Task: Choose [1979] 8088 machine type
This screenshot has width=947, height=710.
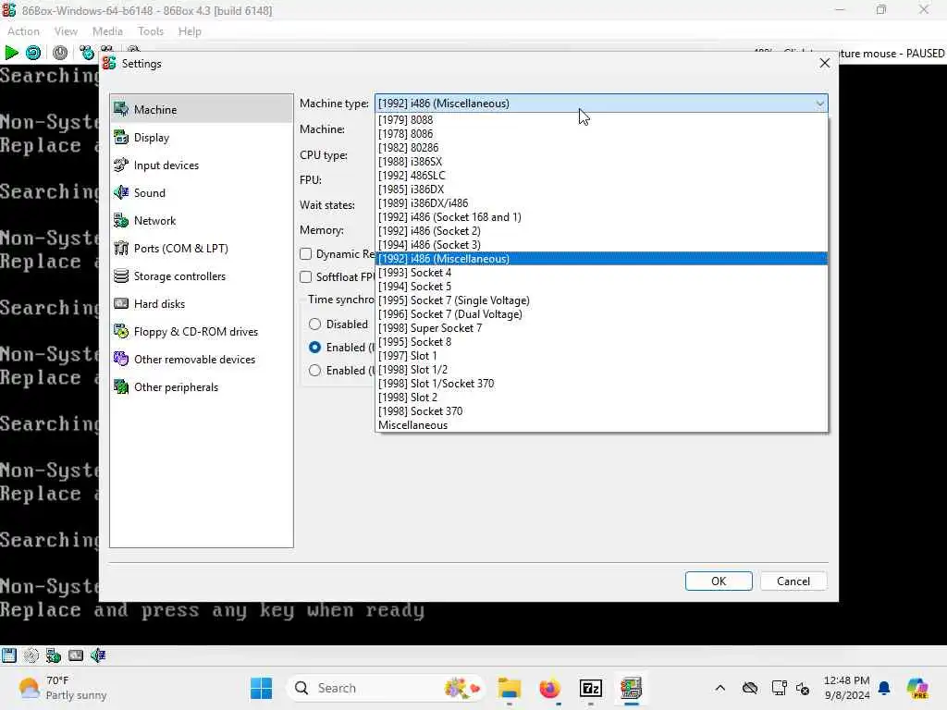Action: point(601,120)
